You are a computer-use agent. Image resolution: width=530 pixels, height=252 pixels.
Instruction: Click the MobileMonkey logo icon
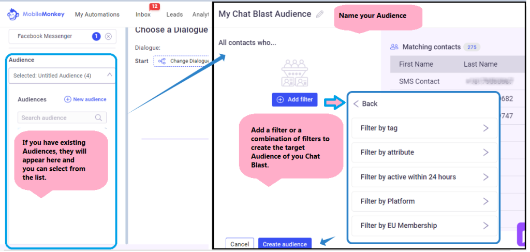(13, 14)
